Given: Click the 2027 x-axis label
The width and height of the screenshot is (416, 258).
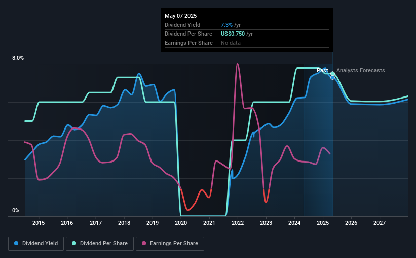Looking at the screenshot, I should pyautogui.click(x=380, y=223).
